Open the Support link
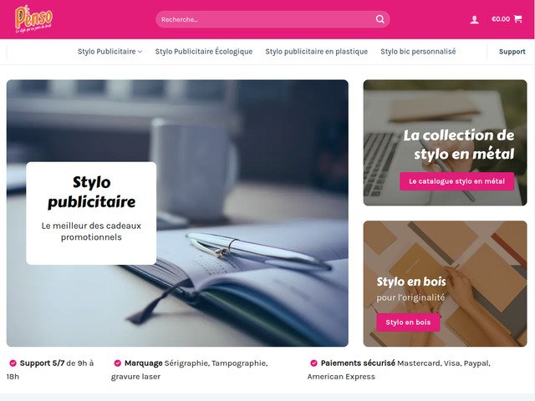Viewport: 535px width, 401px height. [512, 52]
